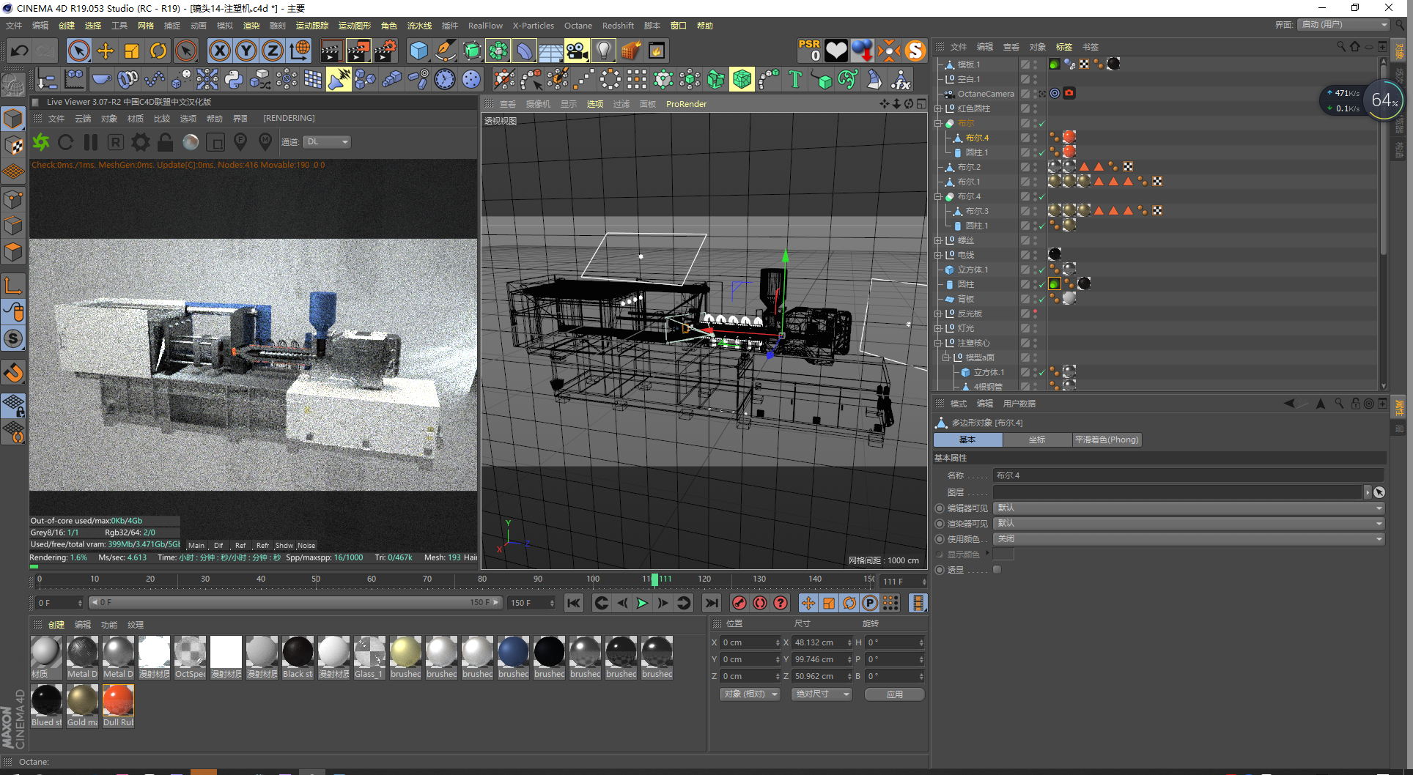Toggle Z axis lock icon
This screenshot has height=775, width=1413.
(x=273, y=51)
